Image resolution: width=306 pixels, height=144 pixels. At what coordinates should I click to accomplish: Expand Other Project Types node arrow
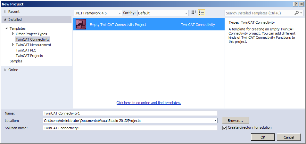pos(13,34)
